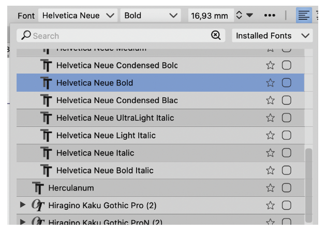Screen dimensions: 327x232
Task: Click TrueType icon beside Helvetica Neue UltraLight Italic
Action: [46, 118]
